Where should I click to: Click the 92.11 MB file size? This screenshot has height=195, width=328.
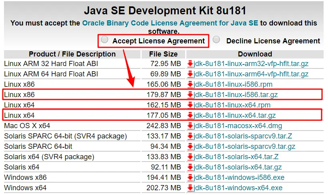coord(166,167)
